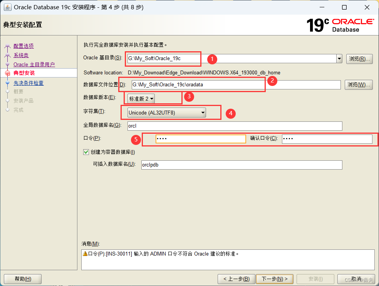
Task: Focus the Oracle 基目录 path field
Action: (232, 59)
